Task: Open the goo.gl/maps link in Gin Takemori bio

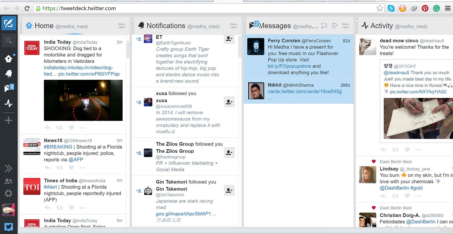Action: [x=186, y=214]
